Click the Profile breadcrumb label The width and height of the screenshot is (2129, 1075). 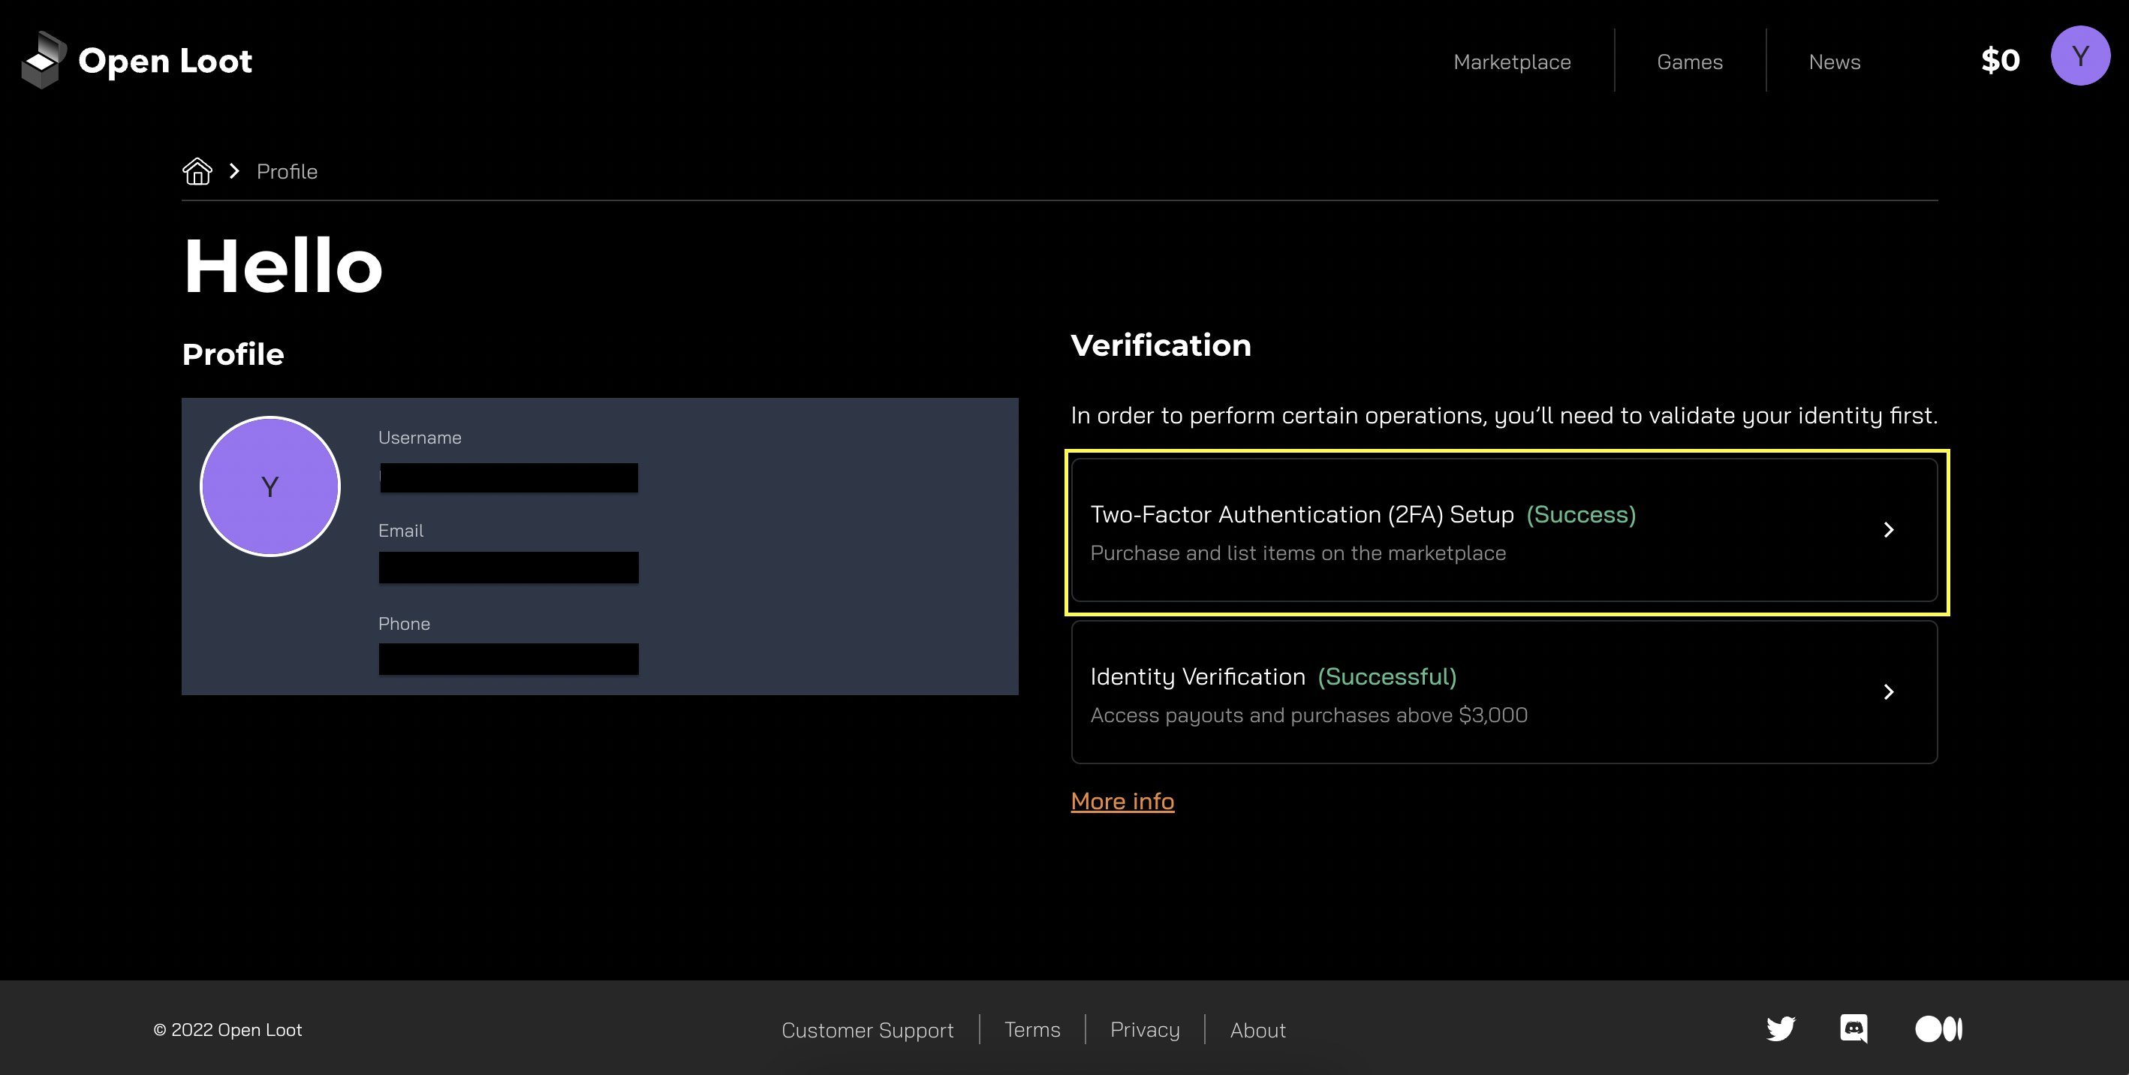[287, 171]
